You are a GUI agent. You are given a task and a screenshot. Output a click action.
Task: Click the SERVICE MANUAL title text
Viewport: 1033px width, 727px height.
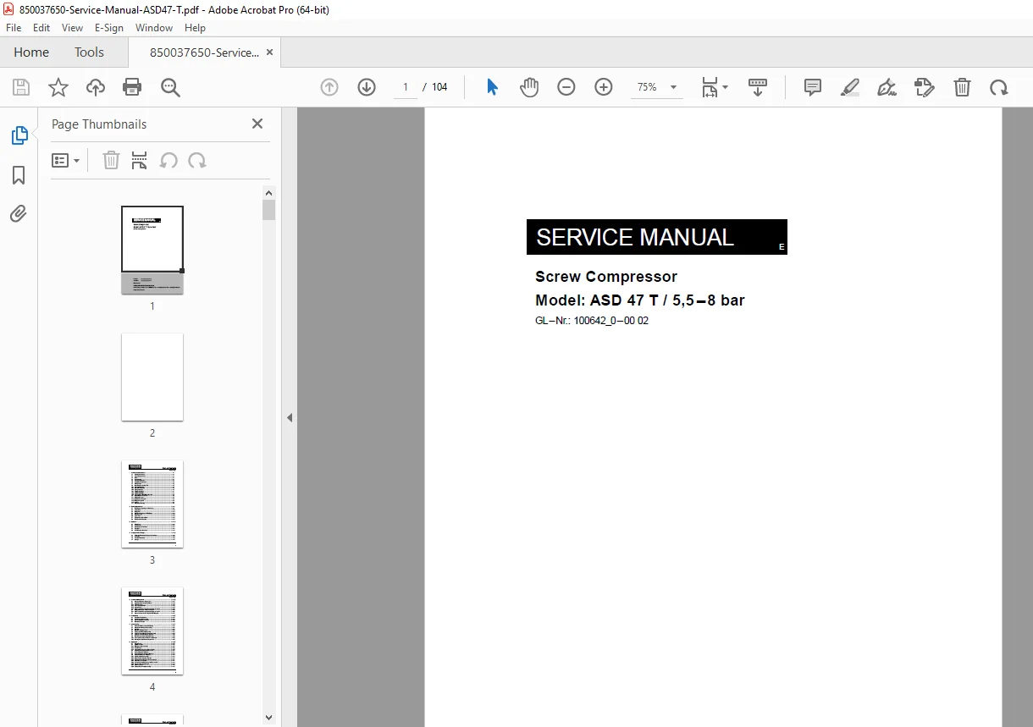635,238
